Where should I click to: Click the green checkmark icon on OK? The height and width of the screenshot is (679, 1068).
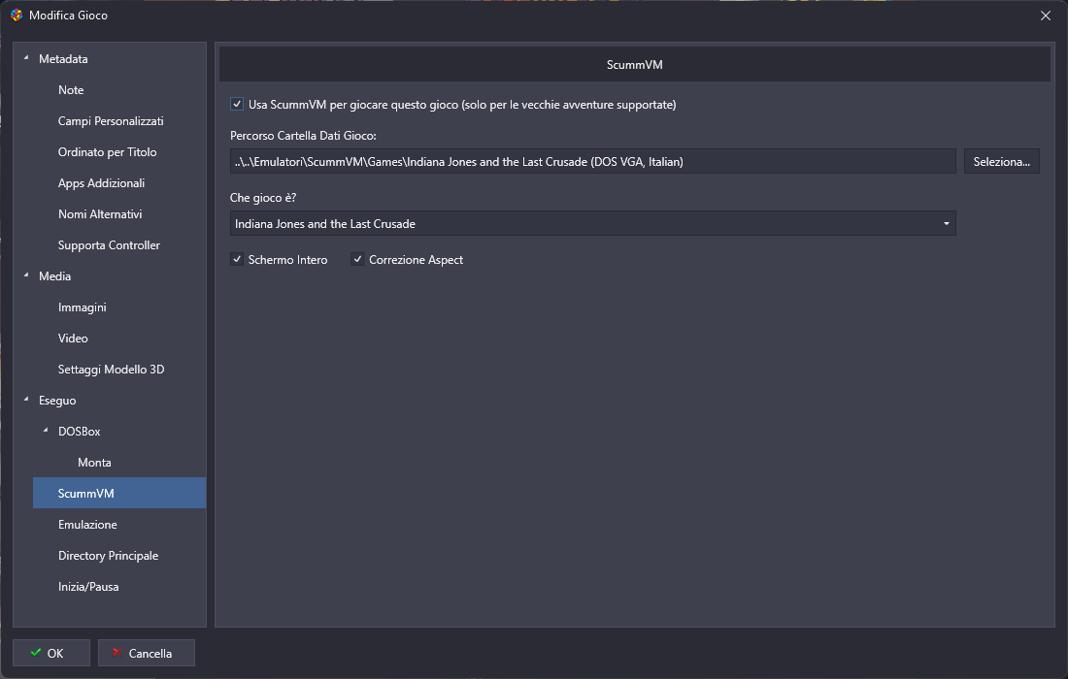36,653
